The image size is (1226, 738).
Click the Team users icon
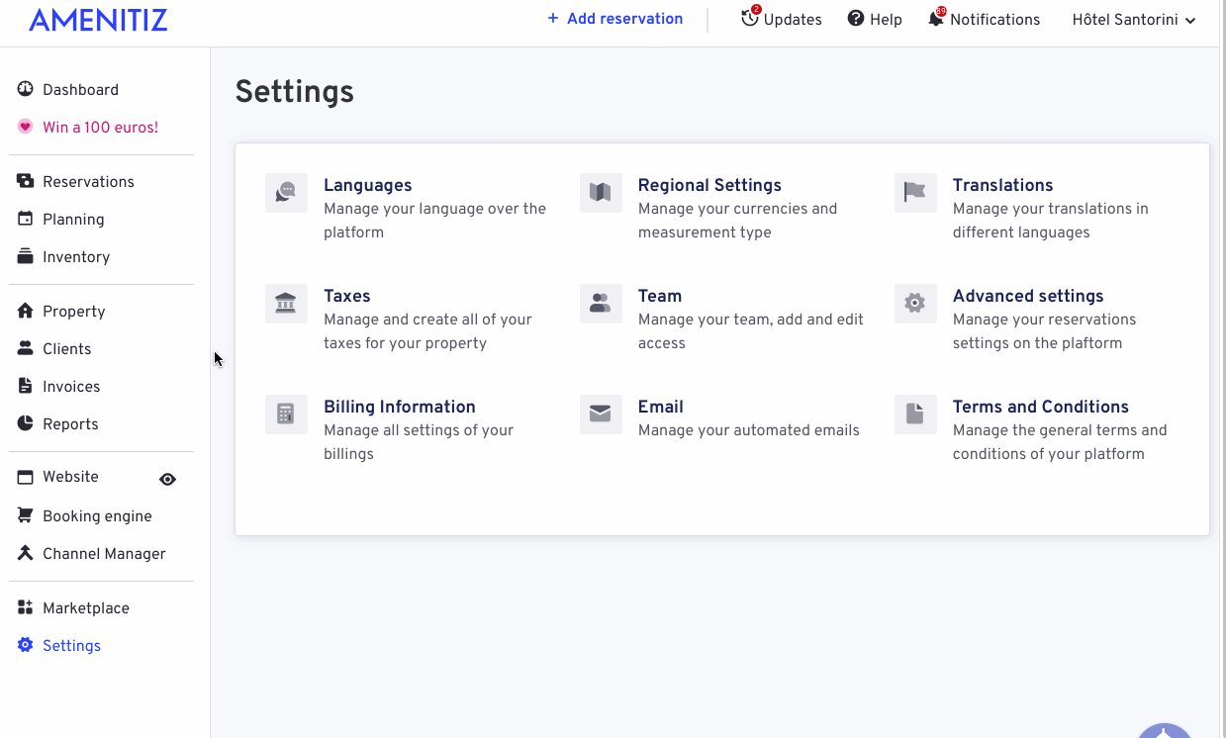click(x=601, y=304)
